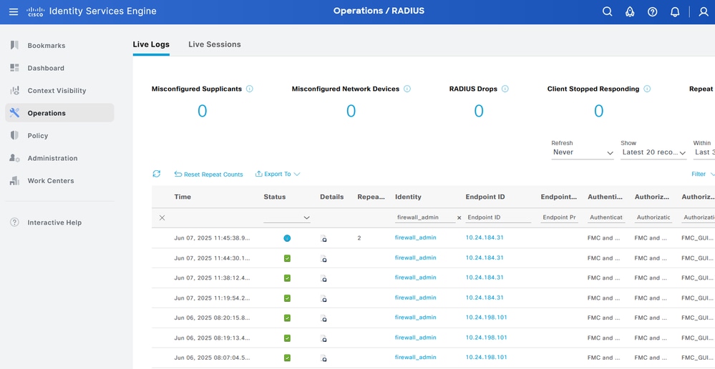
Task: Click the Cisco logo
Action: 34,11
